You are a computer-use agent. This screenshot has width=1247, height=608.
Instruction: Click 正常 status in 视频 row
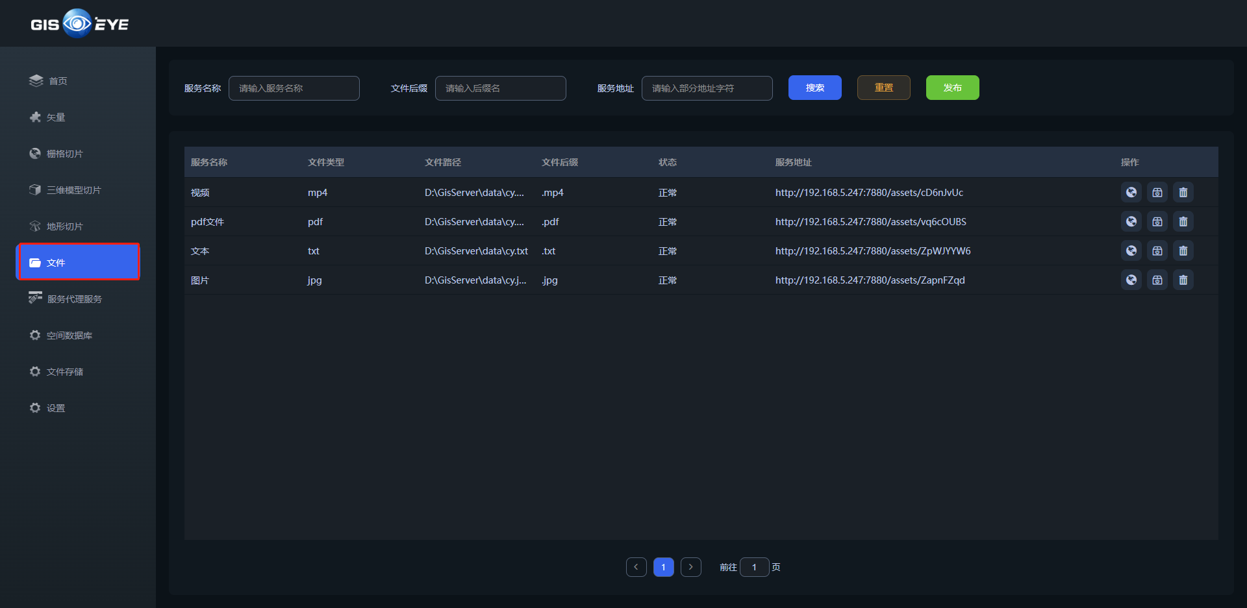pyautogui.click(x=668, y=193)
